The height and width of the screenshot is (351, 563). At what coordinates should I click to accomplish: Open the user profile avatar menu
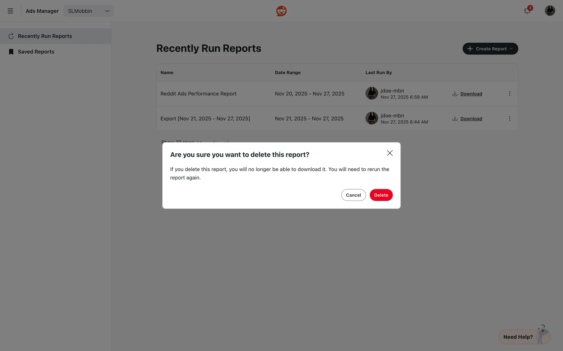(x=550, y=11)
